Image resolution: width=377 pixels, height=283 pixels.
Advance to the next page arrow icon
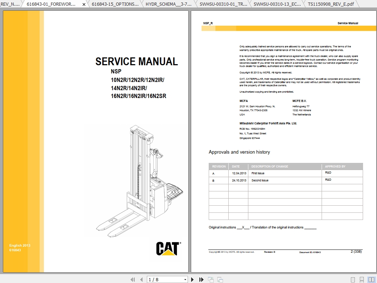tap(193, 279)
